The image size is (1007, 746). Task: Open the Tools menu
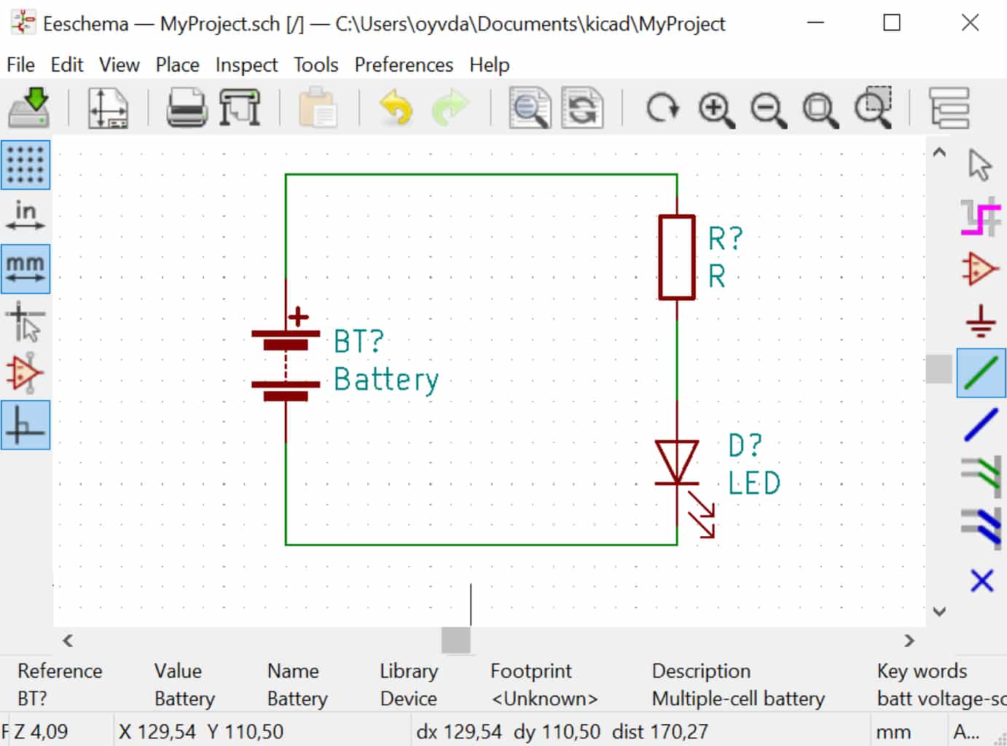(315, 65)
